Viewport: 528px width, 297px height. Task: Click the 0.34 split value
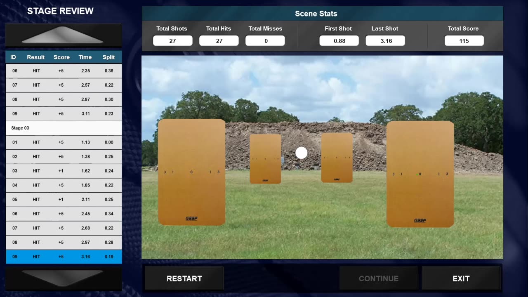point(109,214)
